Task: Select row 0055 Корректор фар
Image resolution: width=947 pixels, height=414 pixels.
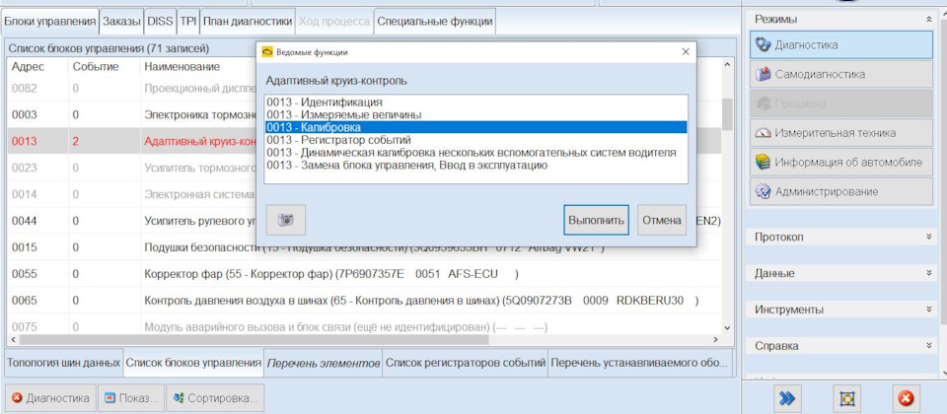Action: [x=364, y=274]
